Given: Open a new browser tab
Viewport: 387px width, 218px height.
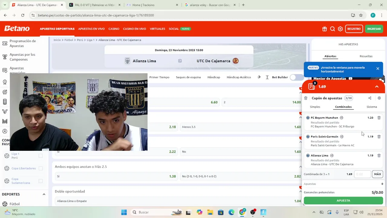Looking at the screenshot, I should 243,5.
